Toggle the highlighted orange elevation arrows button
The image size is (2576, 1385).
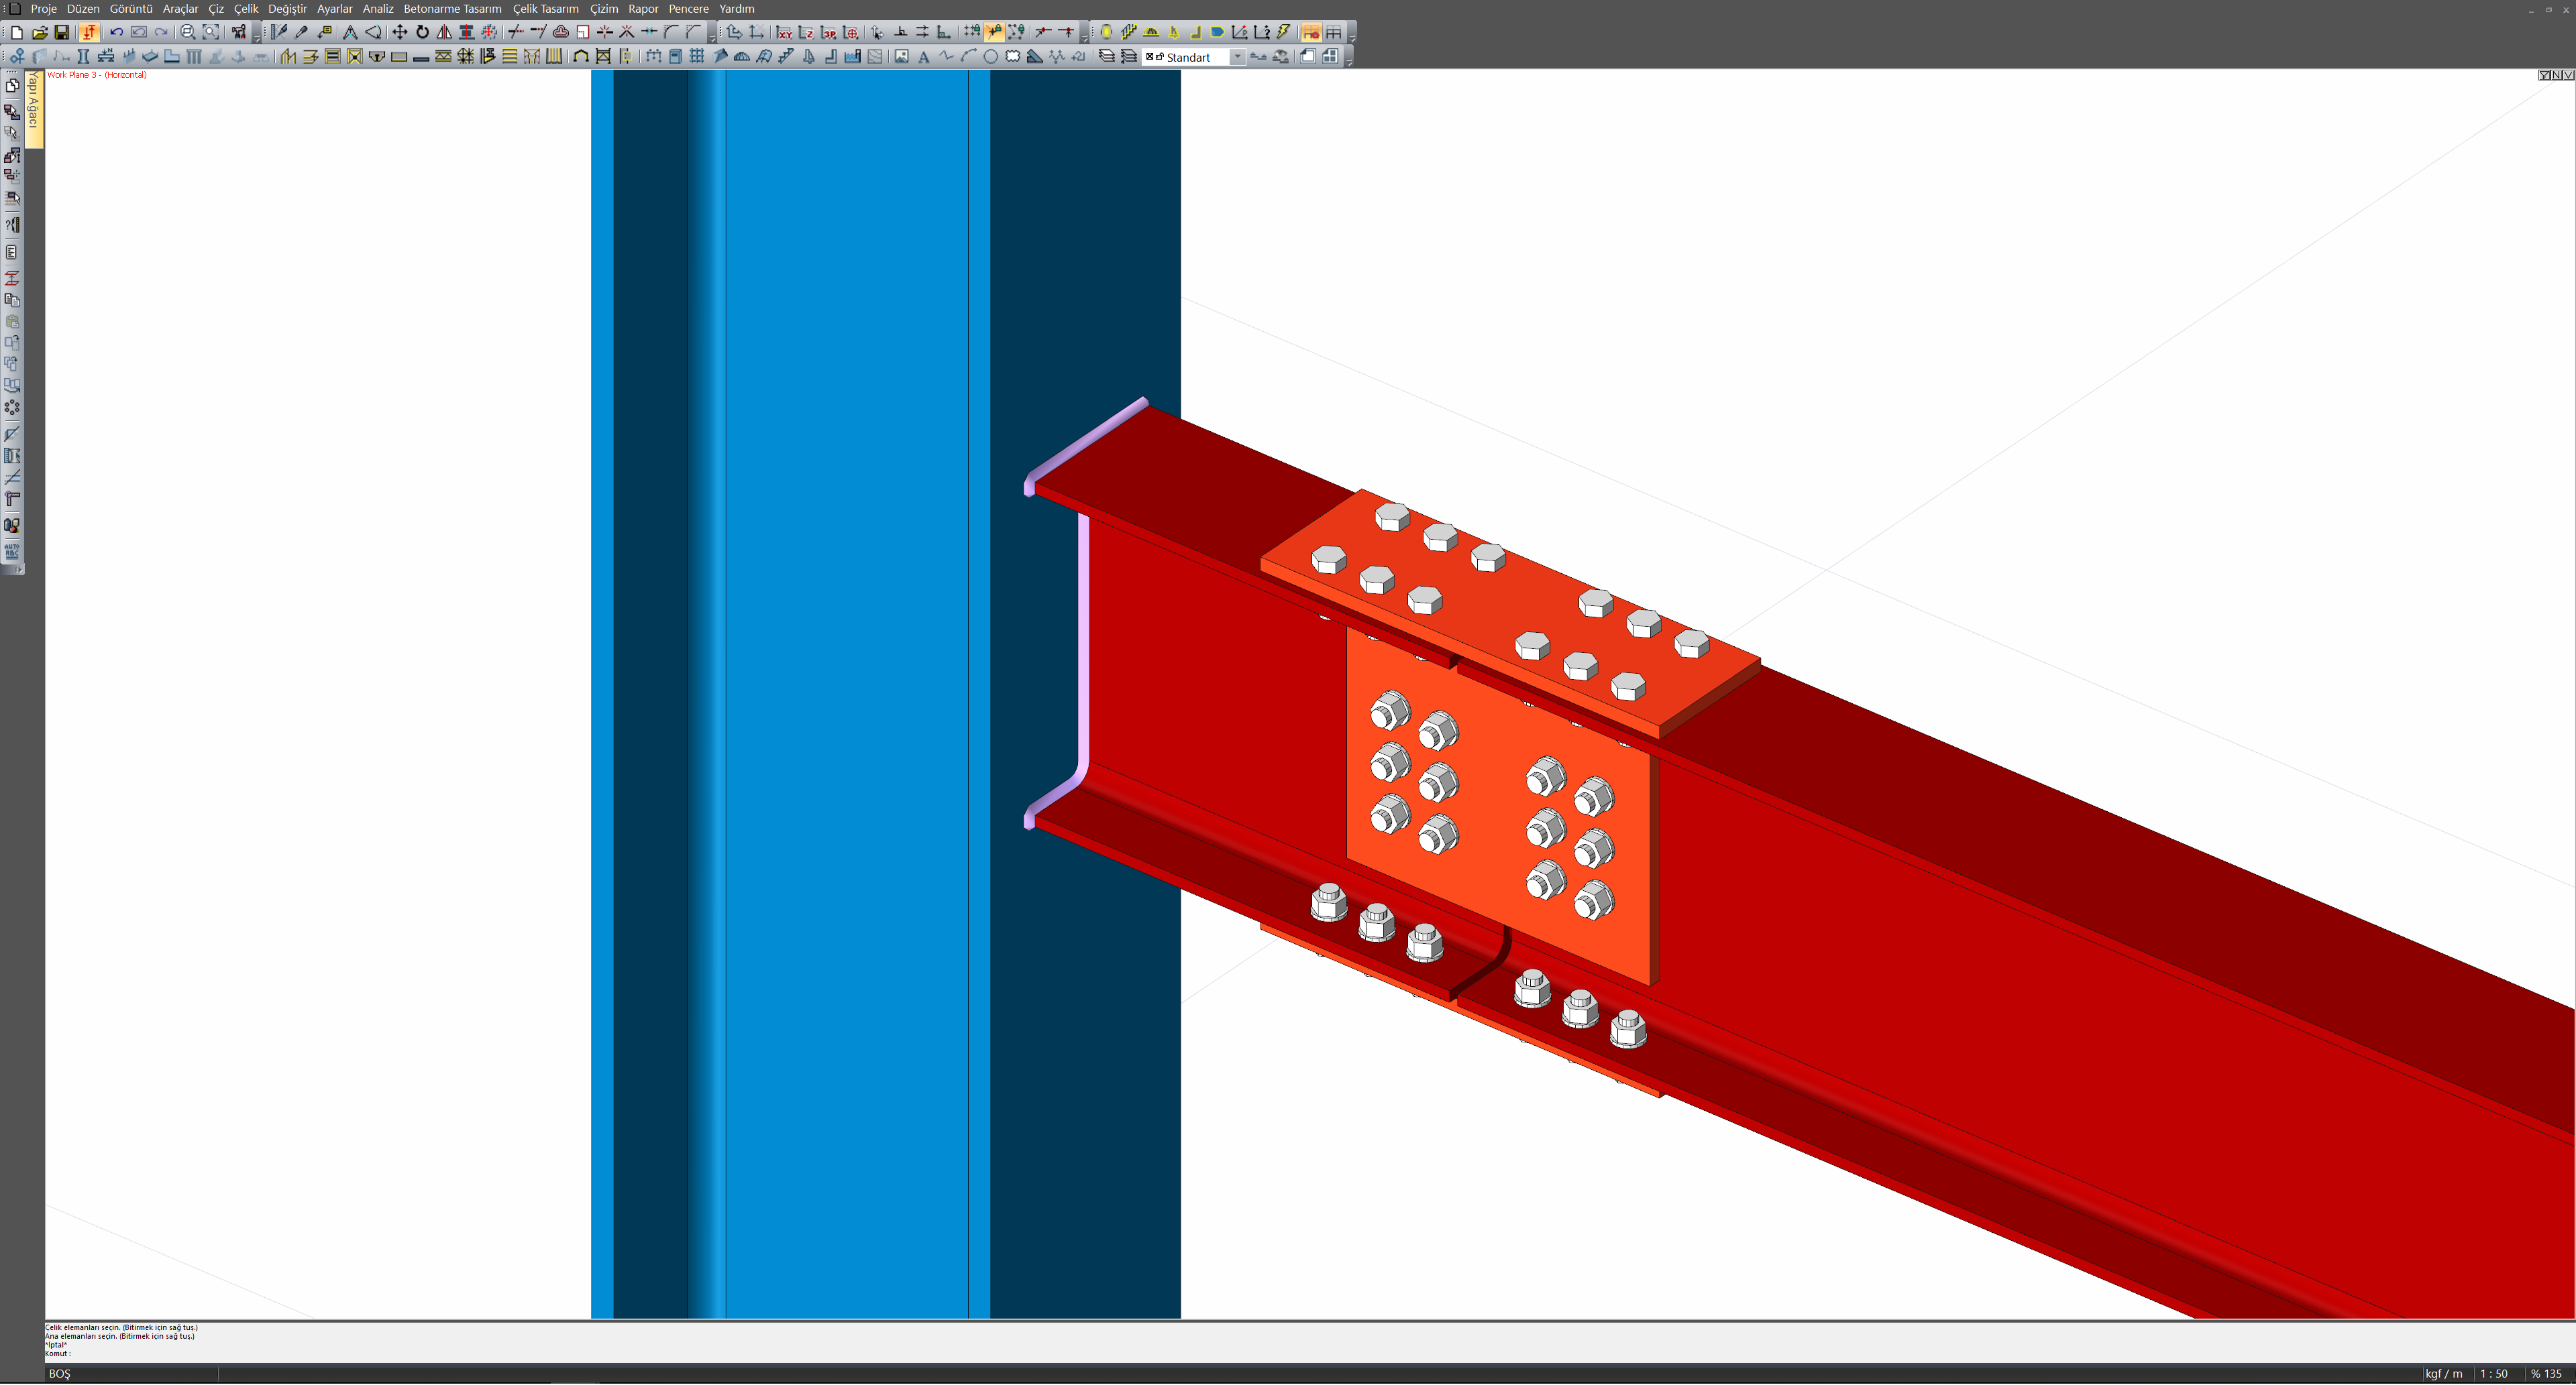click(89, 32)
